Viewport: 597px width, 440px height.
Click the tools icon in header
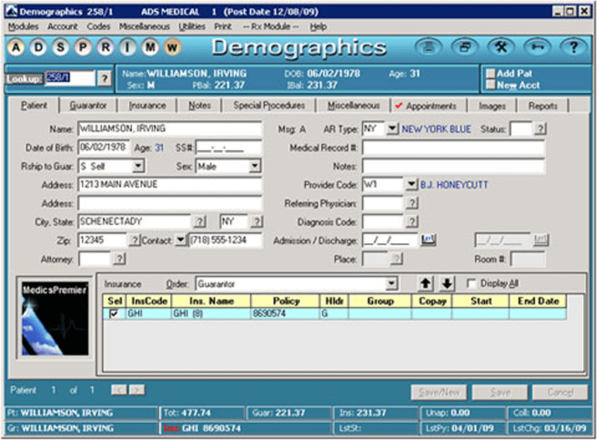coord(499,48)
